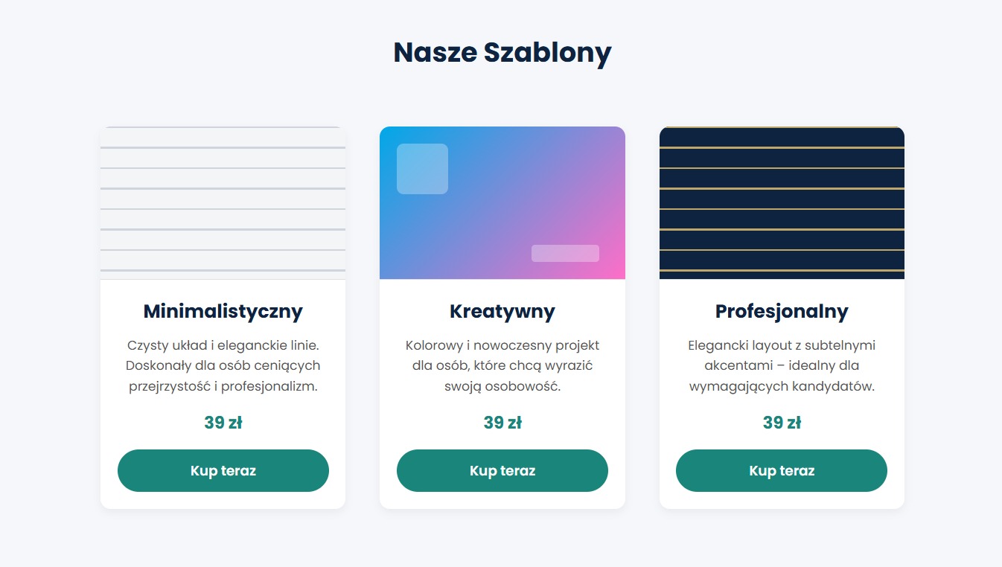Click Kup teraz under Profesjonalny template

pyautogui.click(x=781, y=470)
